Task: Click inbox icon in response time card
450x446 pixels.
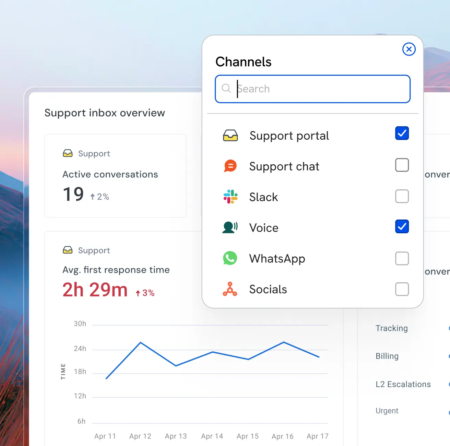Action: [68, 250]
